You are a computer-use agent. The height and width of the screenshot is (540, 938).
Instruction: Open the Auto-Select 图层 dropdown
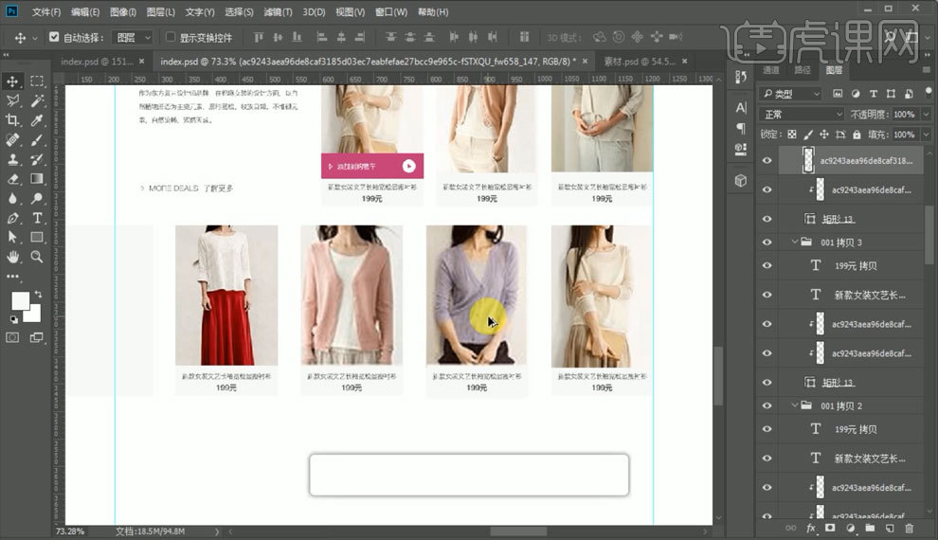point(134,38)
